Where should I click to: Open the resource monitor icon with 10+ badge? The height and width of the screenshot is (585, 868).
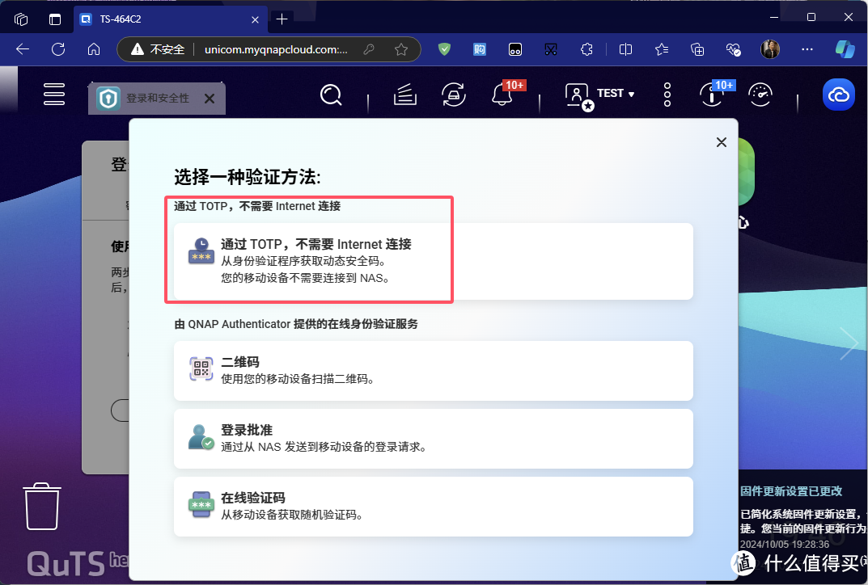click(711, 95)
